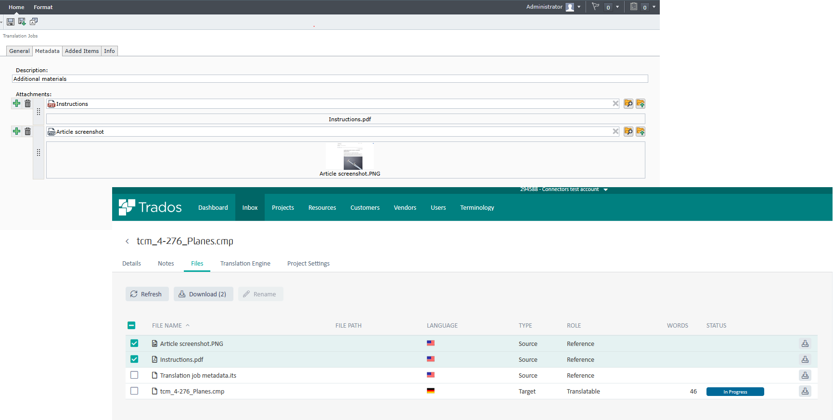Uncheck the Article screenshot.PNG checkbox

point(134,344)
